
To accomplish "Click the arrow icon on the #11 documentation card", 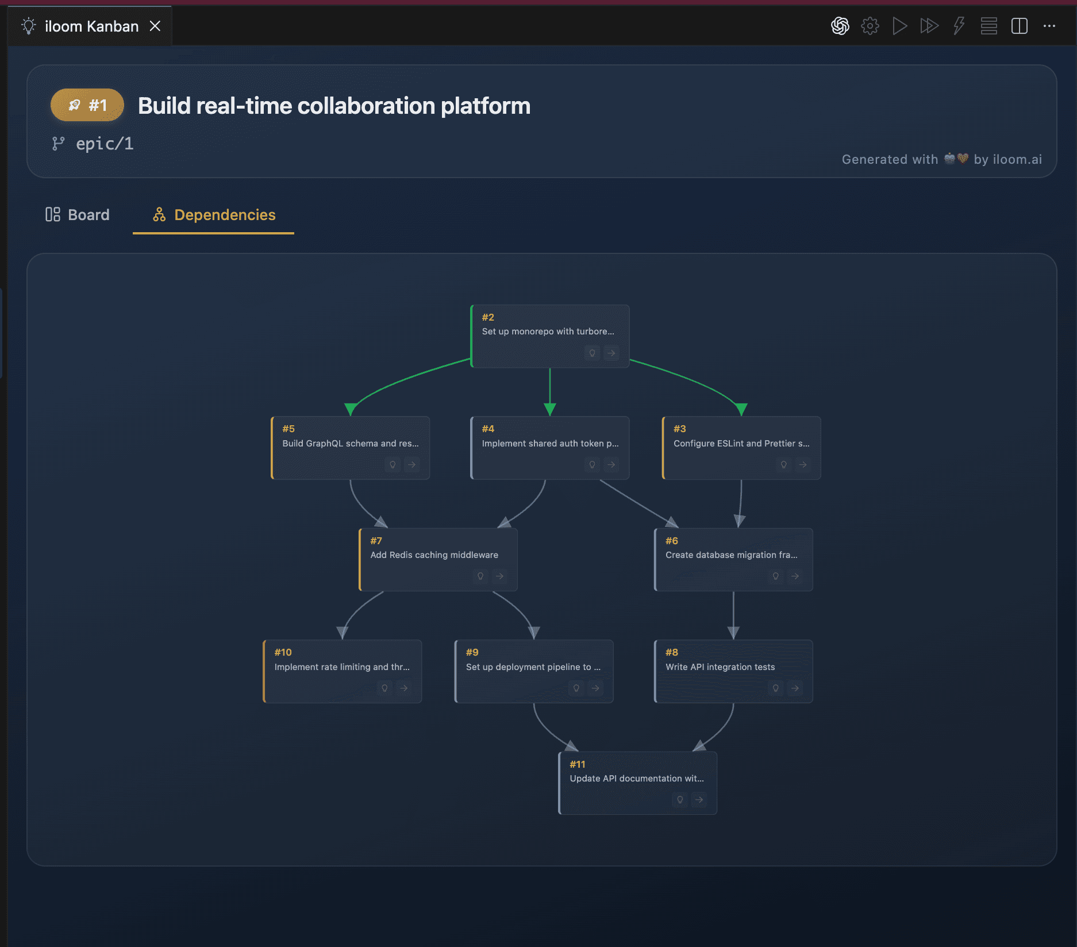I will [699, 799].
